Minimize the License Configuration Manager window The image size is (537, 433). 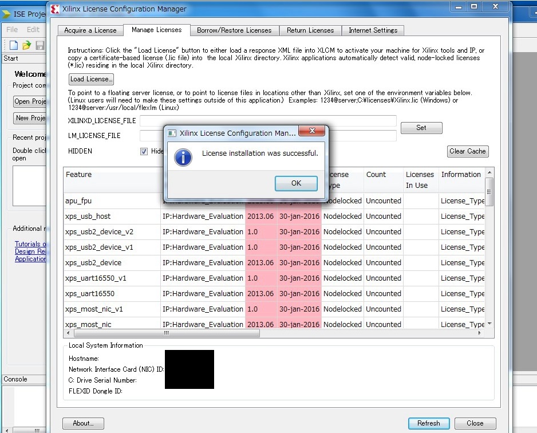point(459,7)
